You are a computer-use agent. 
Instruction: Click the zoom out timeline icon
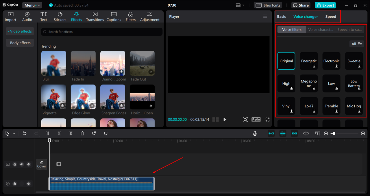pos(326,133)
